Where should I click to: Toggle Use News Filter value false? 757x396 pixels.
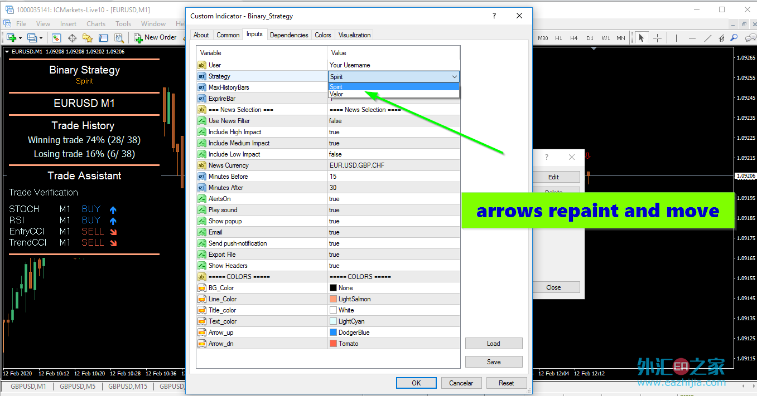click(x=394, y=121)
